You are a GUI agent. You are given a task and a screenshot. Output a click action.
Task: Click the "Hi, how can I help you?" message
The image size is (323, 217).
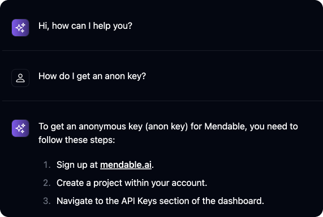(x=85, y=26)
